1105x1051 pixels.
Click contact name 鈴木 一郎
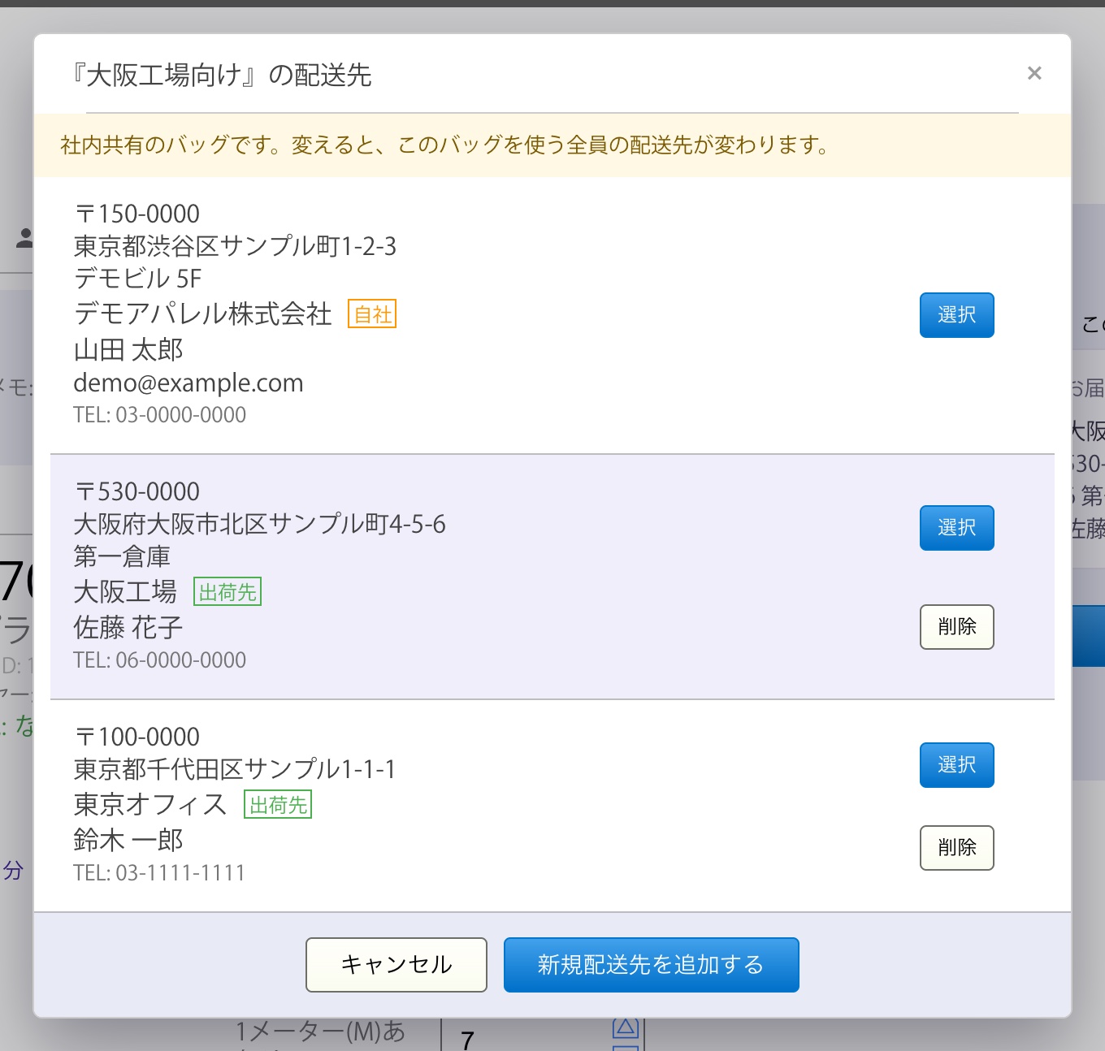point(128,841)
